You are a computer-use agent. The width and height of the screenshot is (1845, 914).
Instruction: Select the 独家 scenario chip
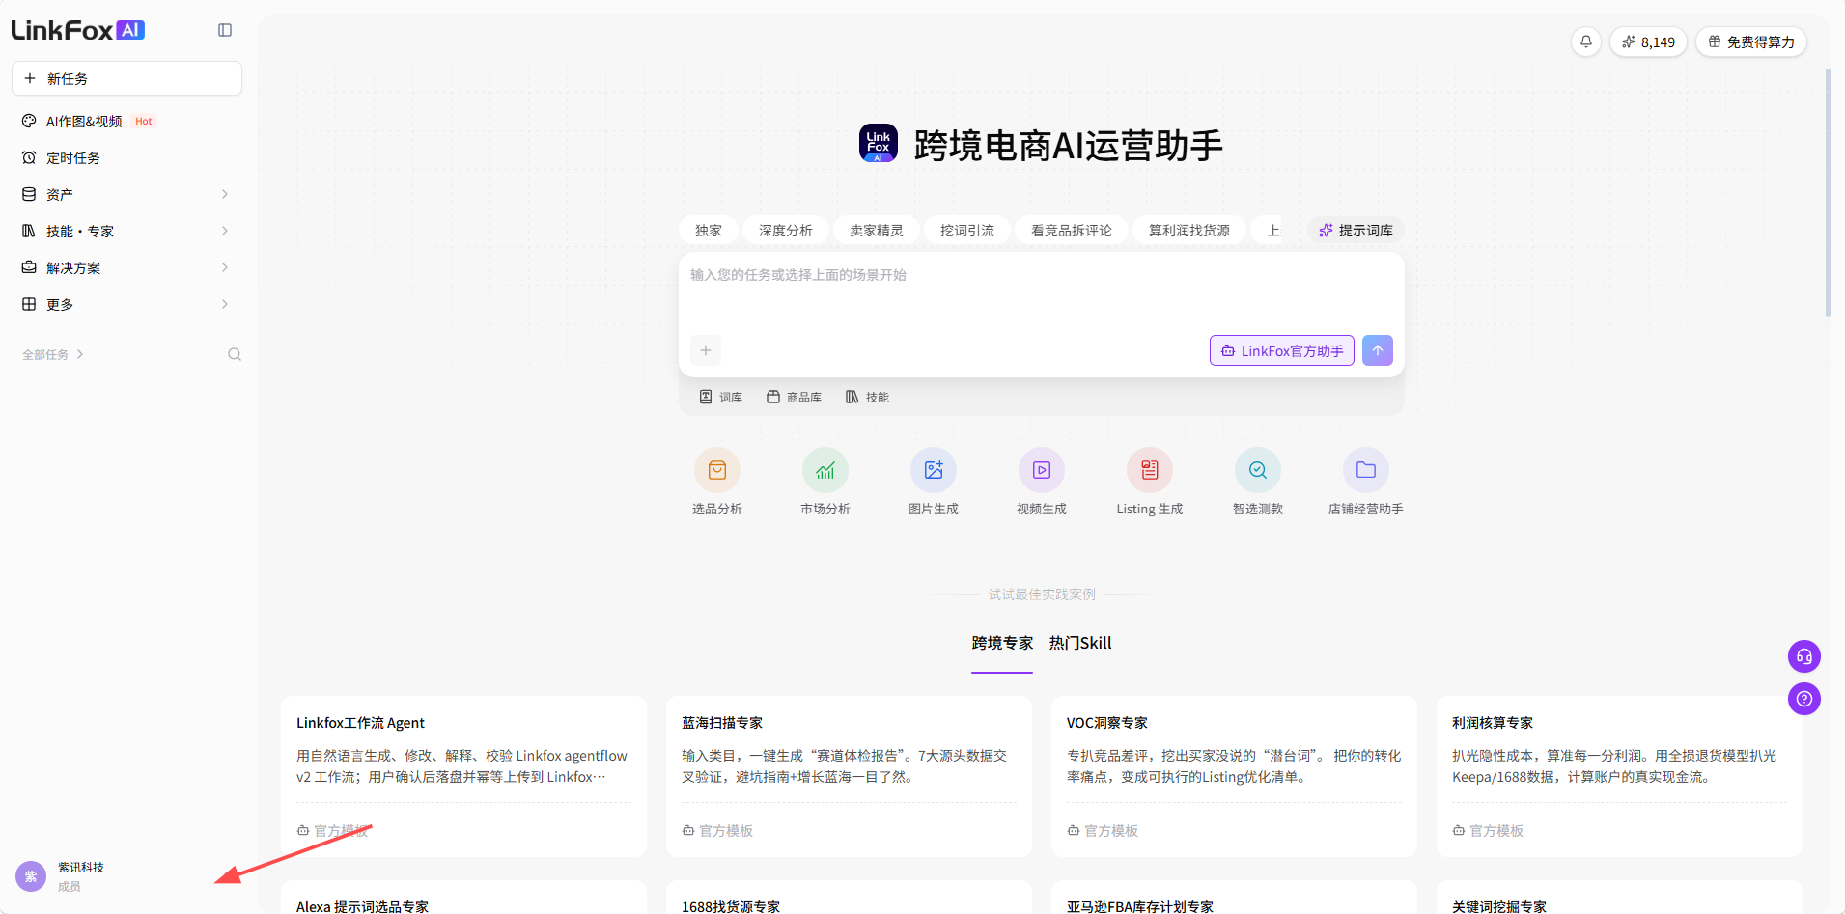click(709, 231)
